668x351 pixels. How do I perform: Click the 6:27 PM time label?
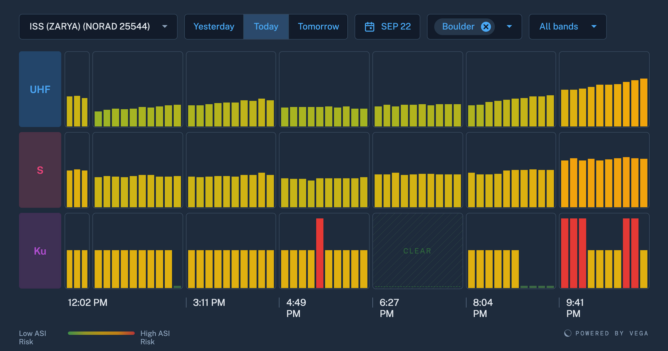pyautogui.click(x=389, y=308)
